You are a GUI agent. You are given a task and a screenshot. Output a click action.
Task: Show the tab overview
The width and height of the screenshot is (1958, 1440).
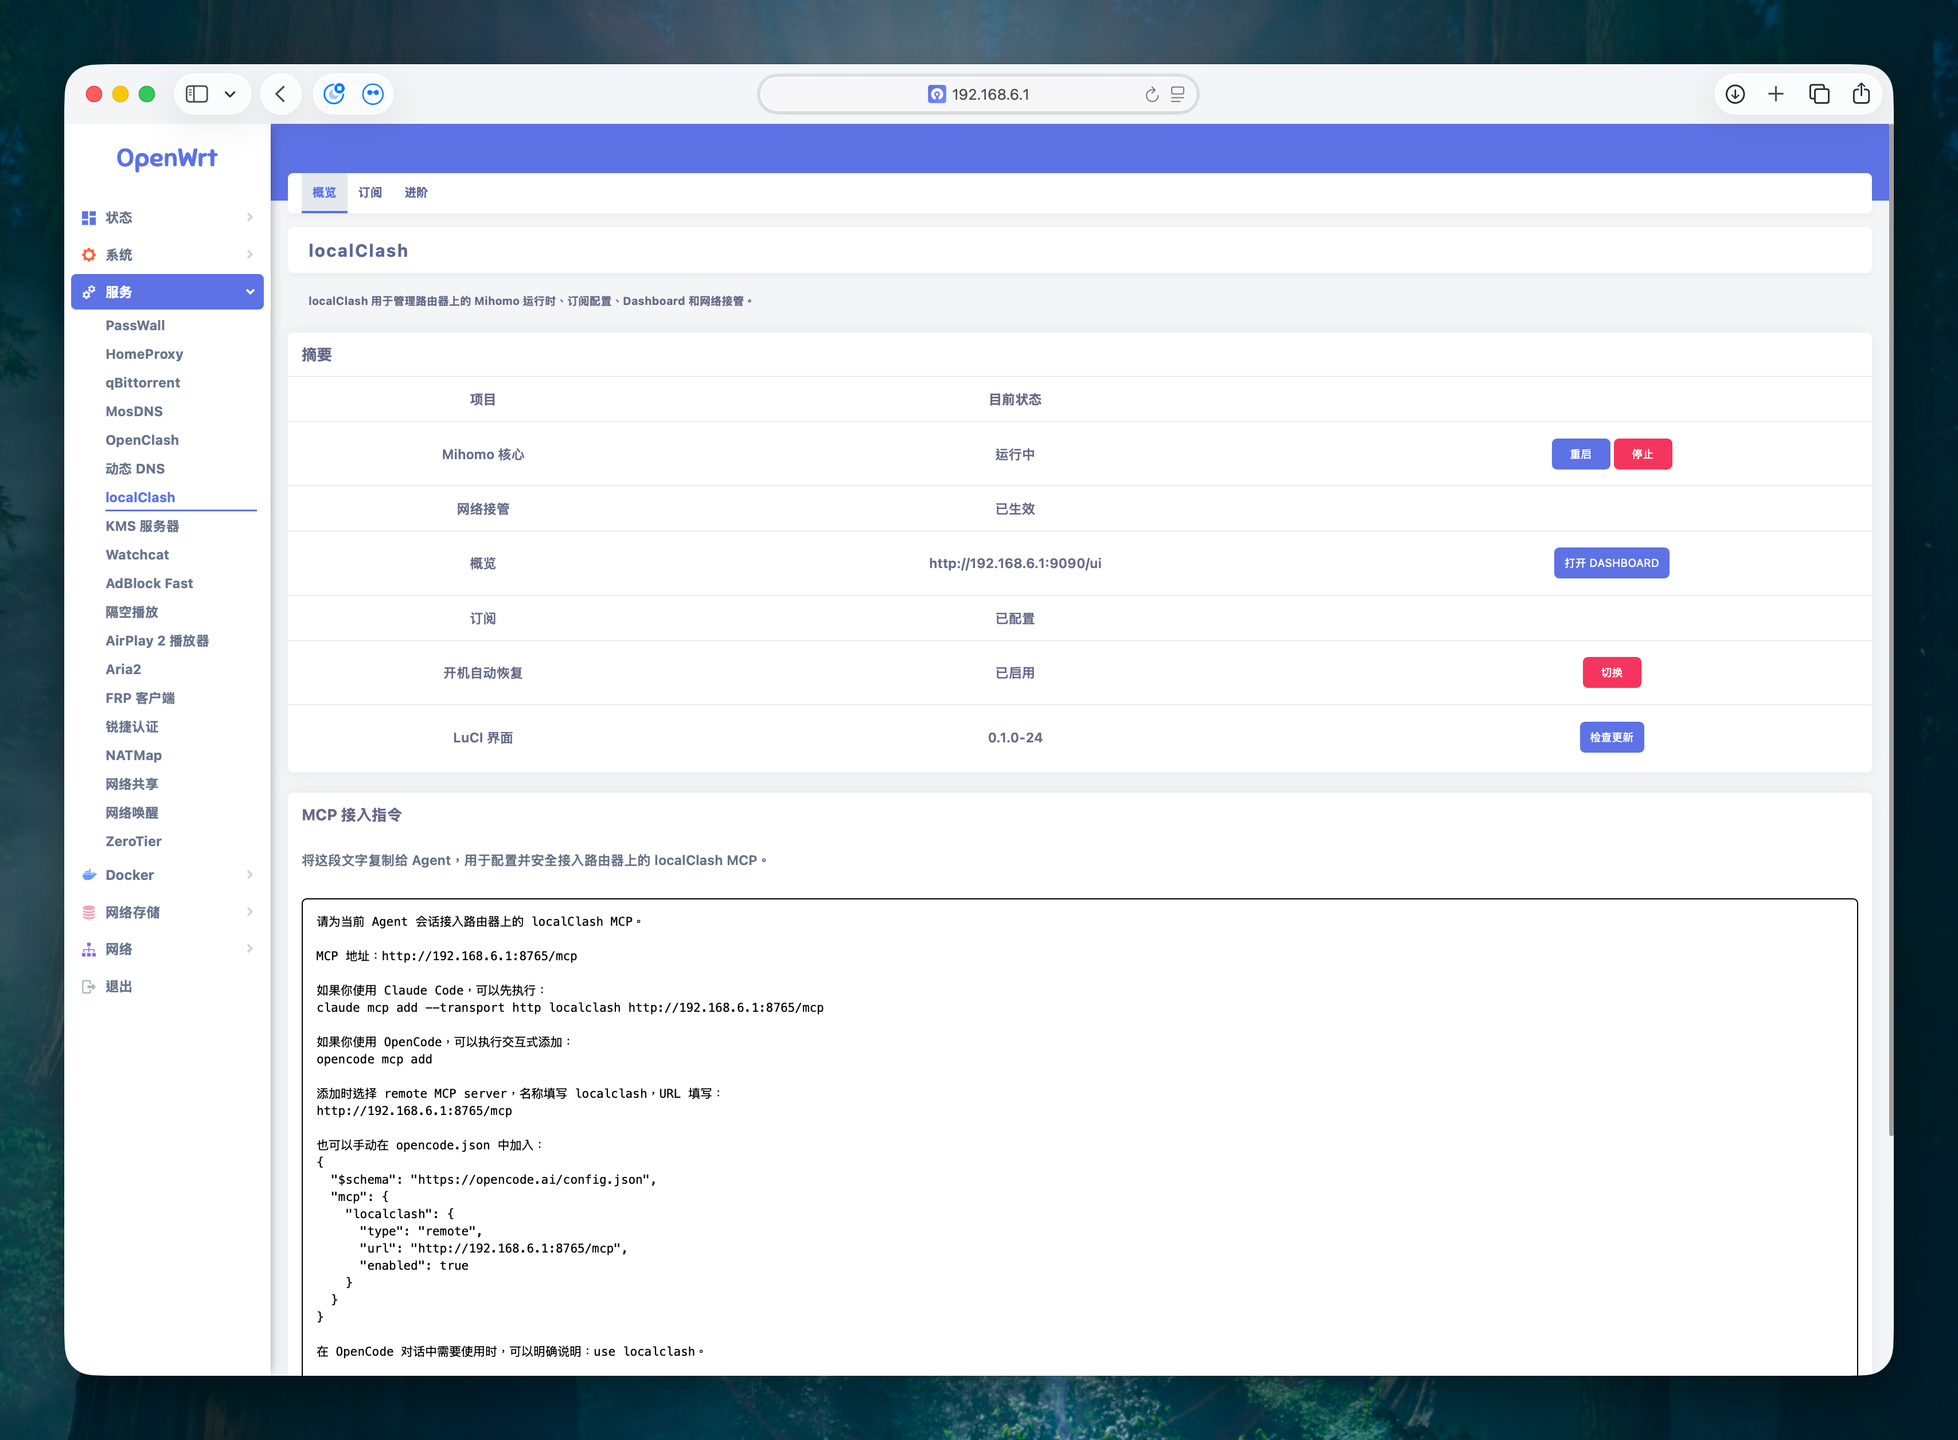pos(1819,94)
